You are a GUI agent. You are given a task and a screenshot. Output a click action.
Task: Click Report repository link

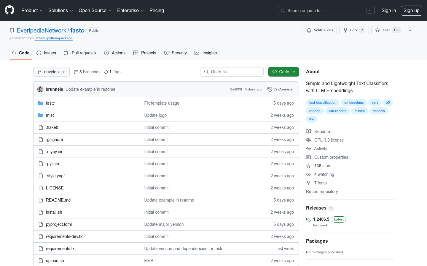click(x=322, y=192)
